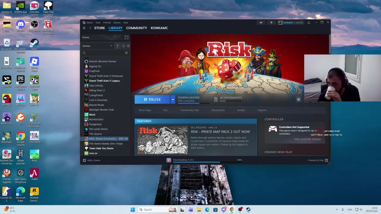Open Google Chrome from the taskbar
381x214 pixels.
click(232, 210)
